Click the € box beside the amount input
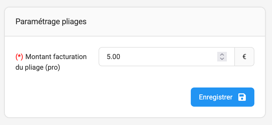Viewport: 272px width, 125px height. coord(244,57)
